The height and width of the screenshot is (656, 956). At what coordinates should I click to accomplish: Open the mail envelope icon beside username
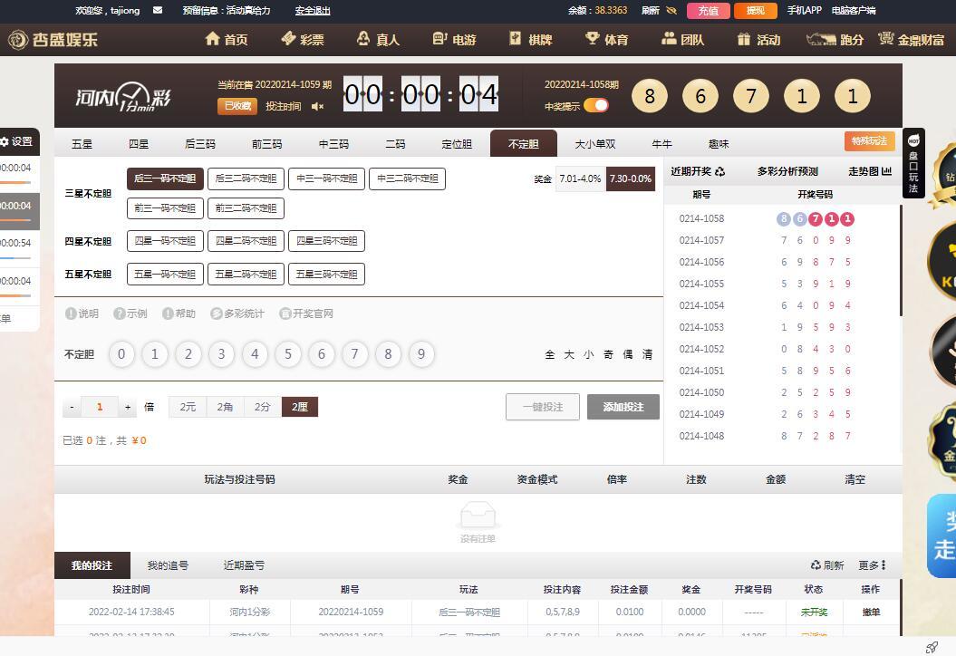tap(158, 11)
